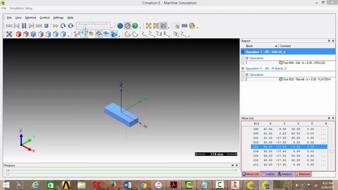Open the Machine menu
338x190 pixels.
[31, 17]
